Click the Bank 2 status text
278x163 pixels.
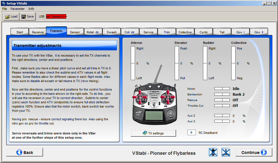(238, 94)
